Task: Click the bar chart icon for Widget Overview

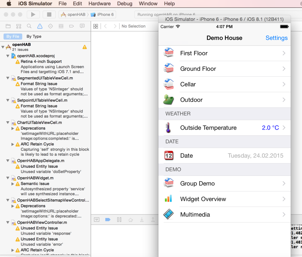Action: pyautogui.click(x=168, y=199)
